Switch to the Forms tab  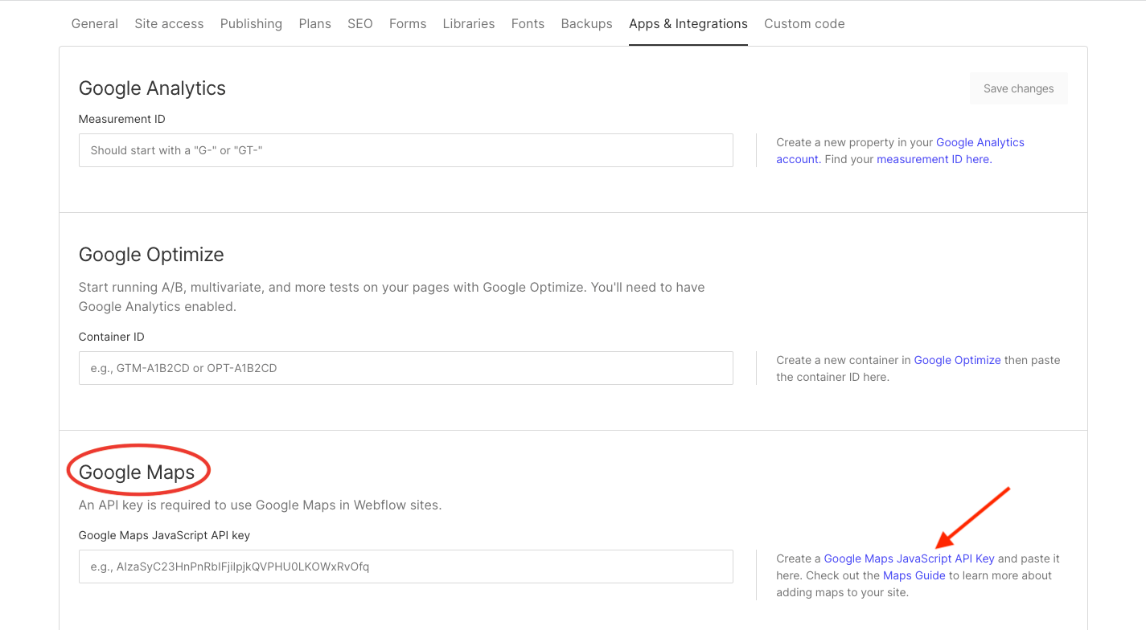[408, 23]
